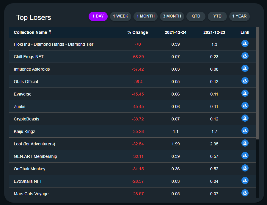
Task: Sort by Collection Name column header text
Action: (30, 32)
